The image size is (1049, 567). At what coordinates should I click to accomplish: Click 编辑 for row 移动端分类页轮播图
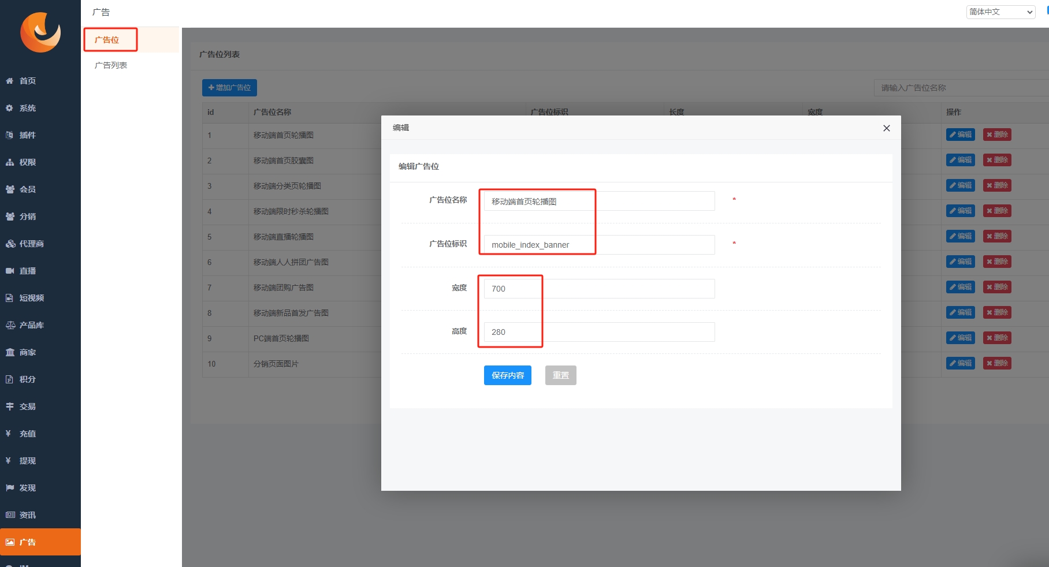click(x=961, y=185)
